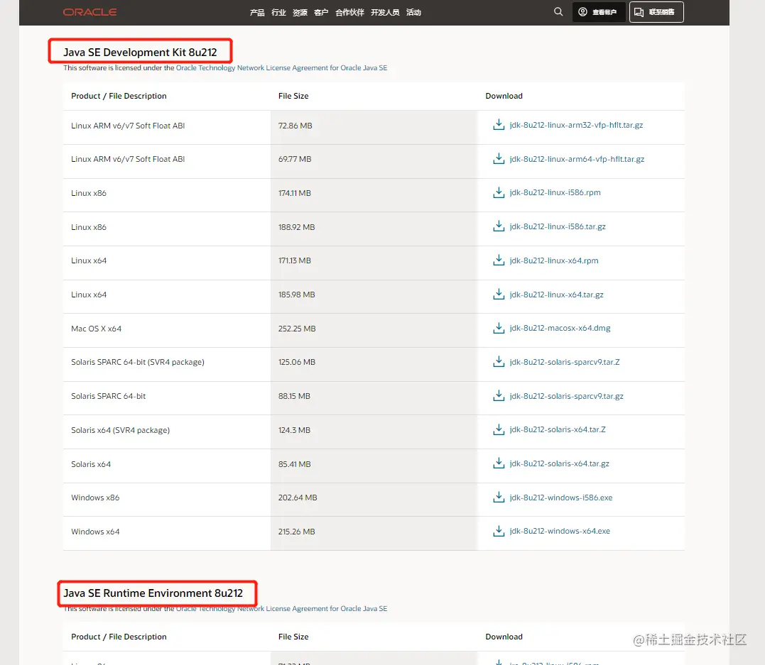Screen dimensions: 765x665
Task: Click the Mac OS X x64 row label
Action: 96,329
